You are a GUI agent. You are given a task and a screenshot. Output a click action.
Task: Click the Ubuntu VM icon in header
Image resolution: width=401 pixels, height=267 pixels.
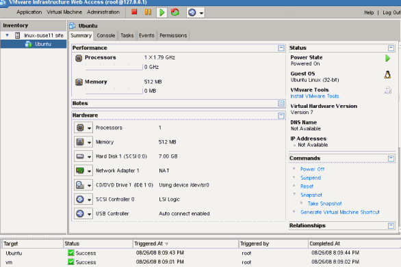coord(73,25)
